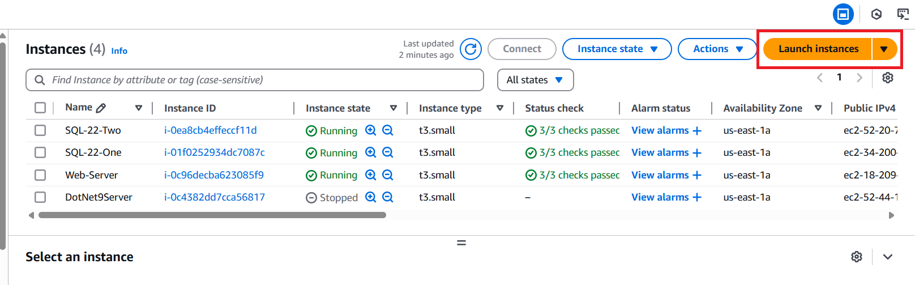The height and width of the screenshot is (285, 915).
Task: Select all instances checkbox in header
Action: 40,108
